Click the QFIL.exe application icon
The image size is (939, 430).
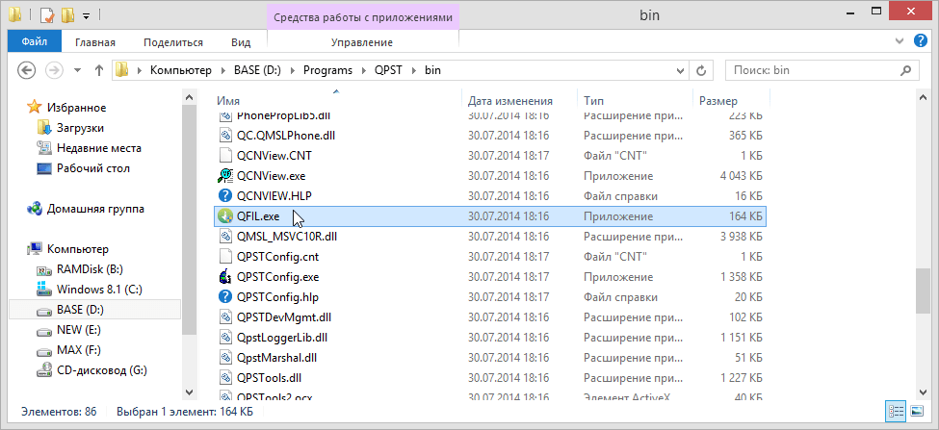225,216
